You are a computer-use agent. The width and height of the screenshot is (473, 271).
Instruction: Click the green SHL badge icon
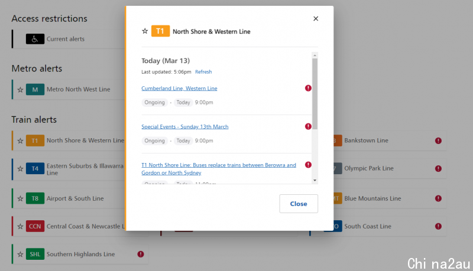pyautogui.click(x=35, y=254)
